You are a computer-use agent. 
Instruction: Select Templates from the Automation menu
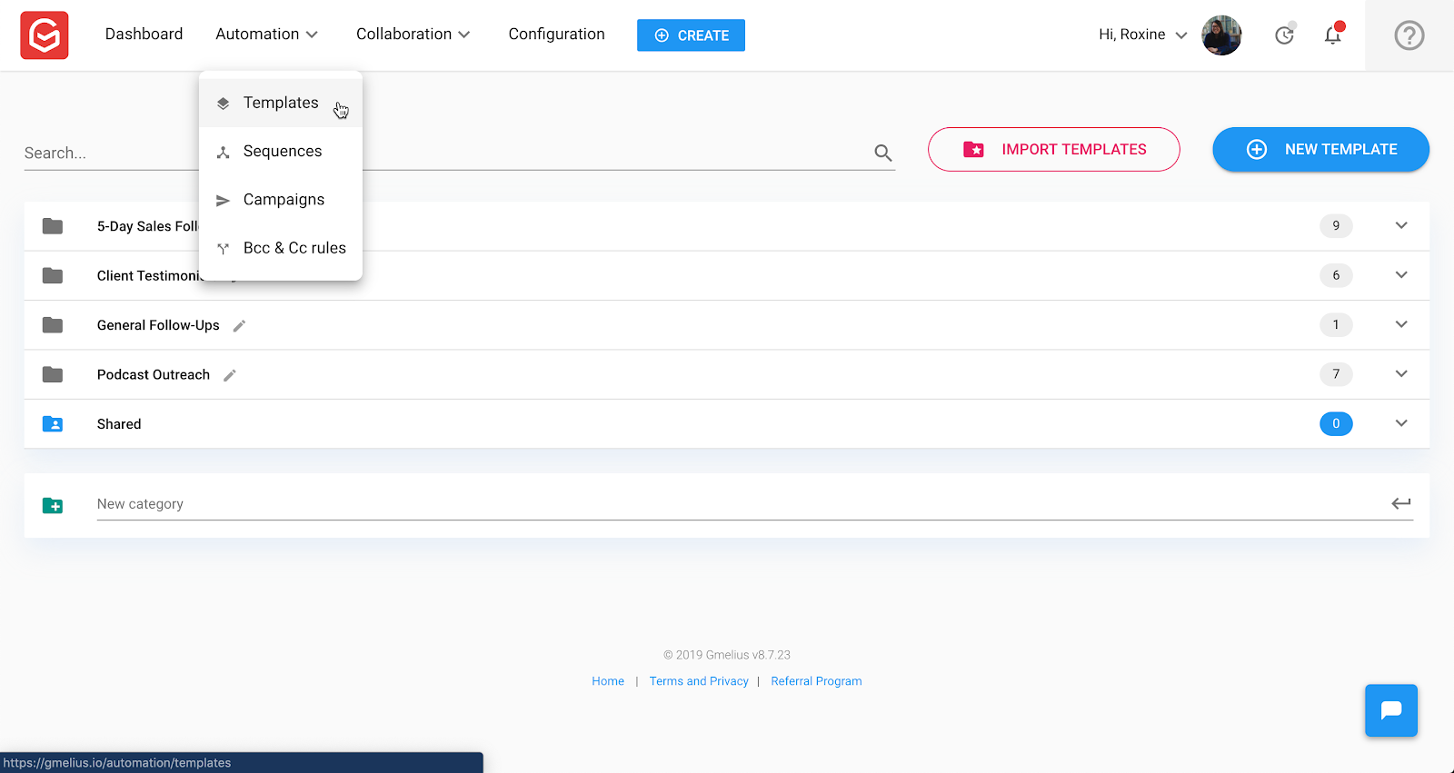pos(281,103)
